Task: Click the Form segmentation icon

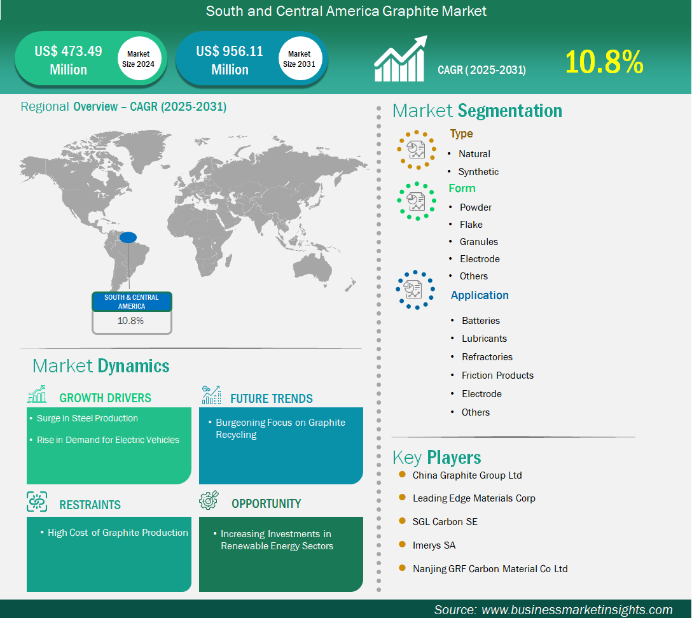Action: [416, 202]
